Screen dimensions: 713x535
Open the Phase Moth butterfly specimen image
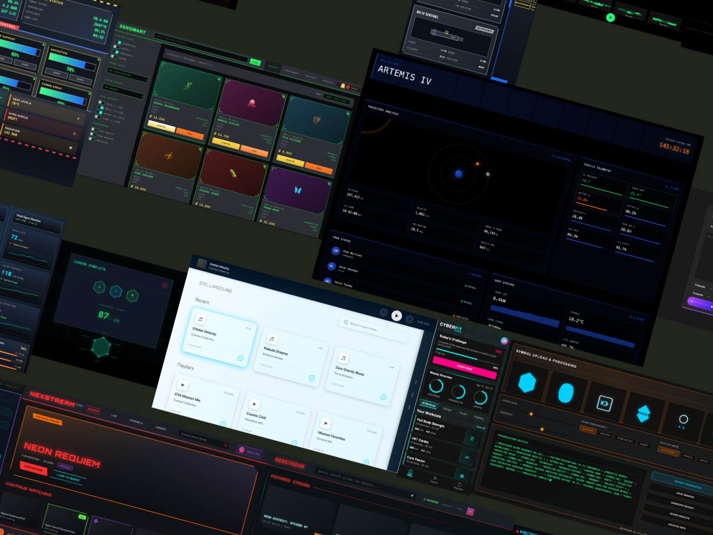[x=297, y=190]
